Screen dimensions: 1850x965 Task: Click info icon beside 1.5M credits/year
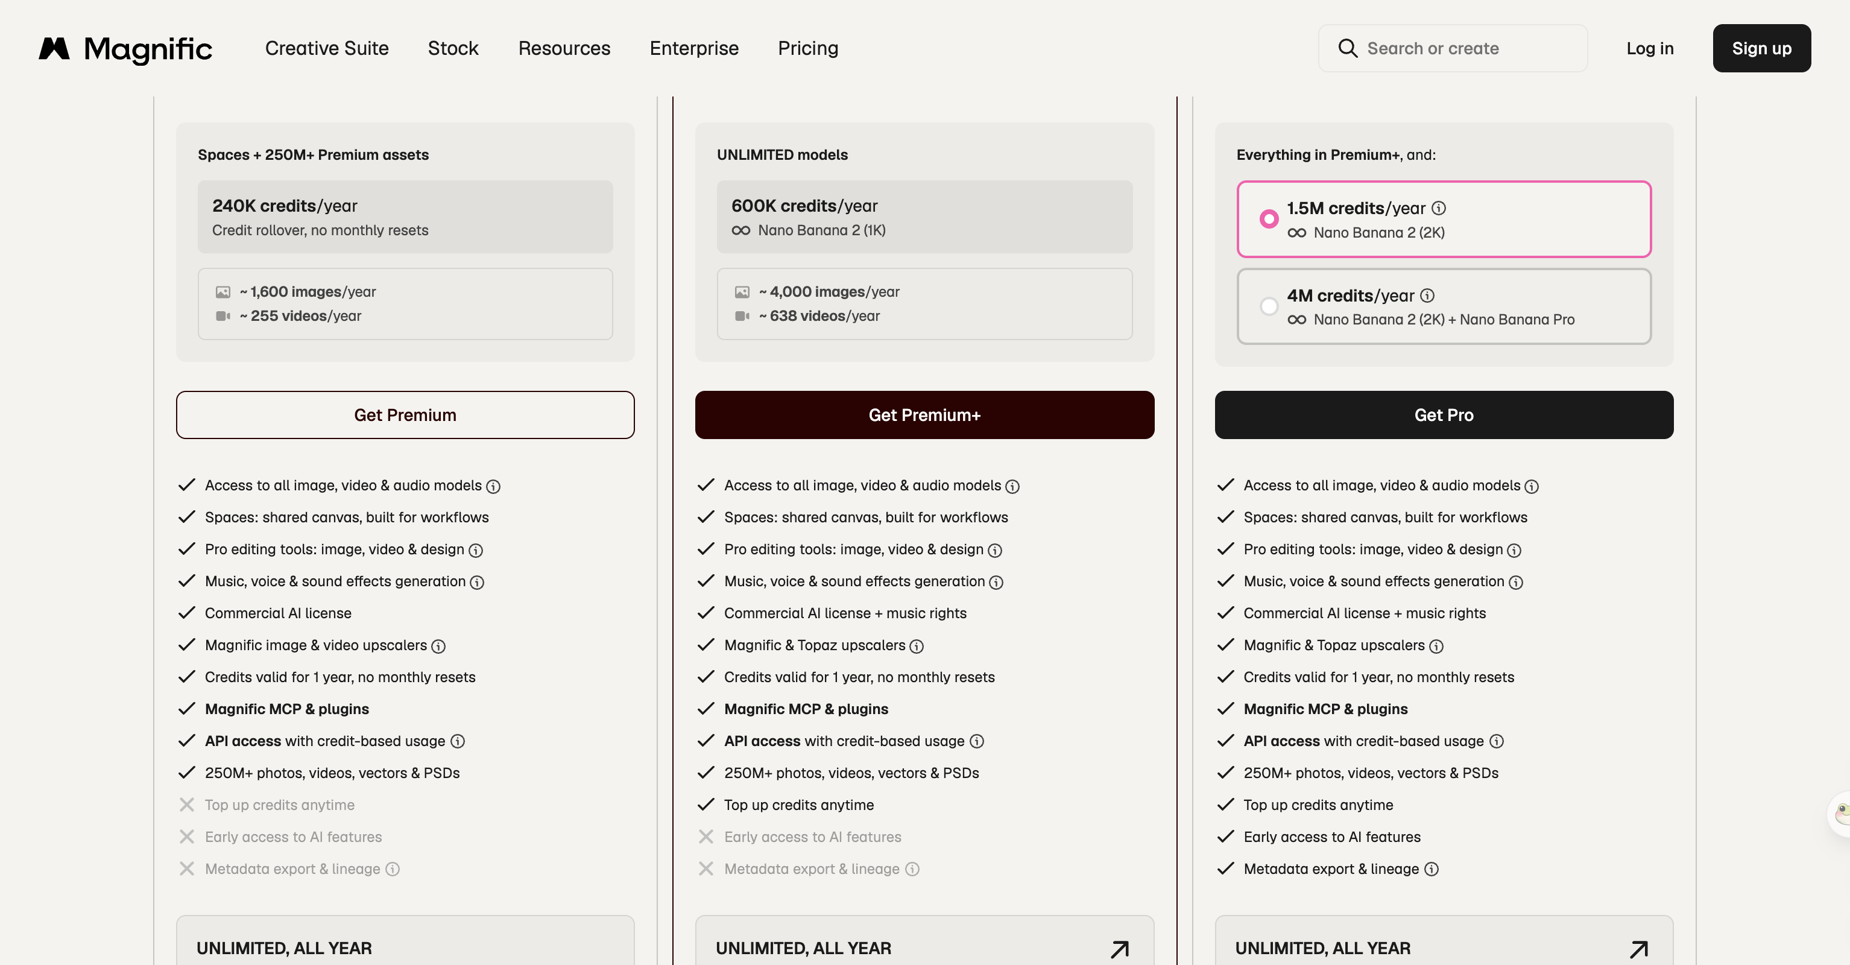click(1439, 207)
